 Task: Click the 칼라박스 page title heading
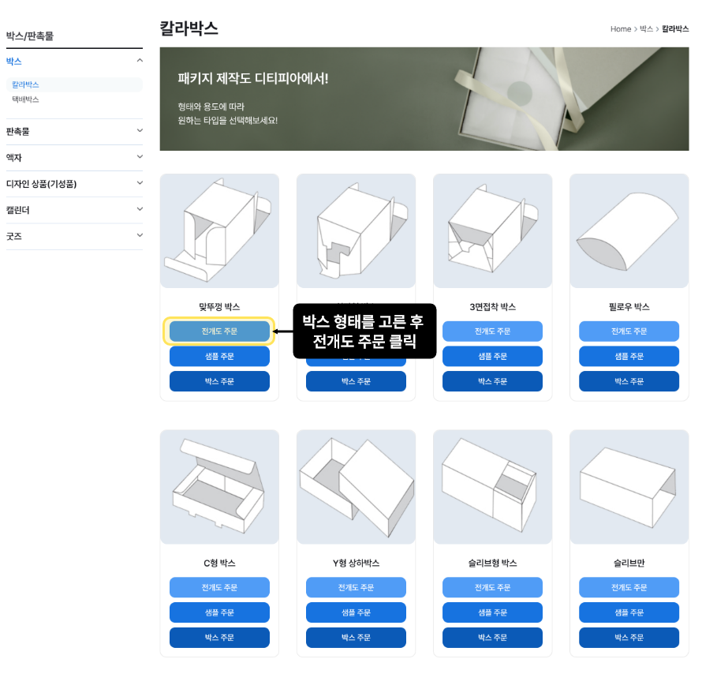[x=189, y=28]
